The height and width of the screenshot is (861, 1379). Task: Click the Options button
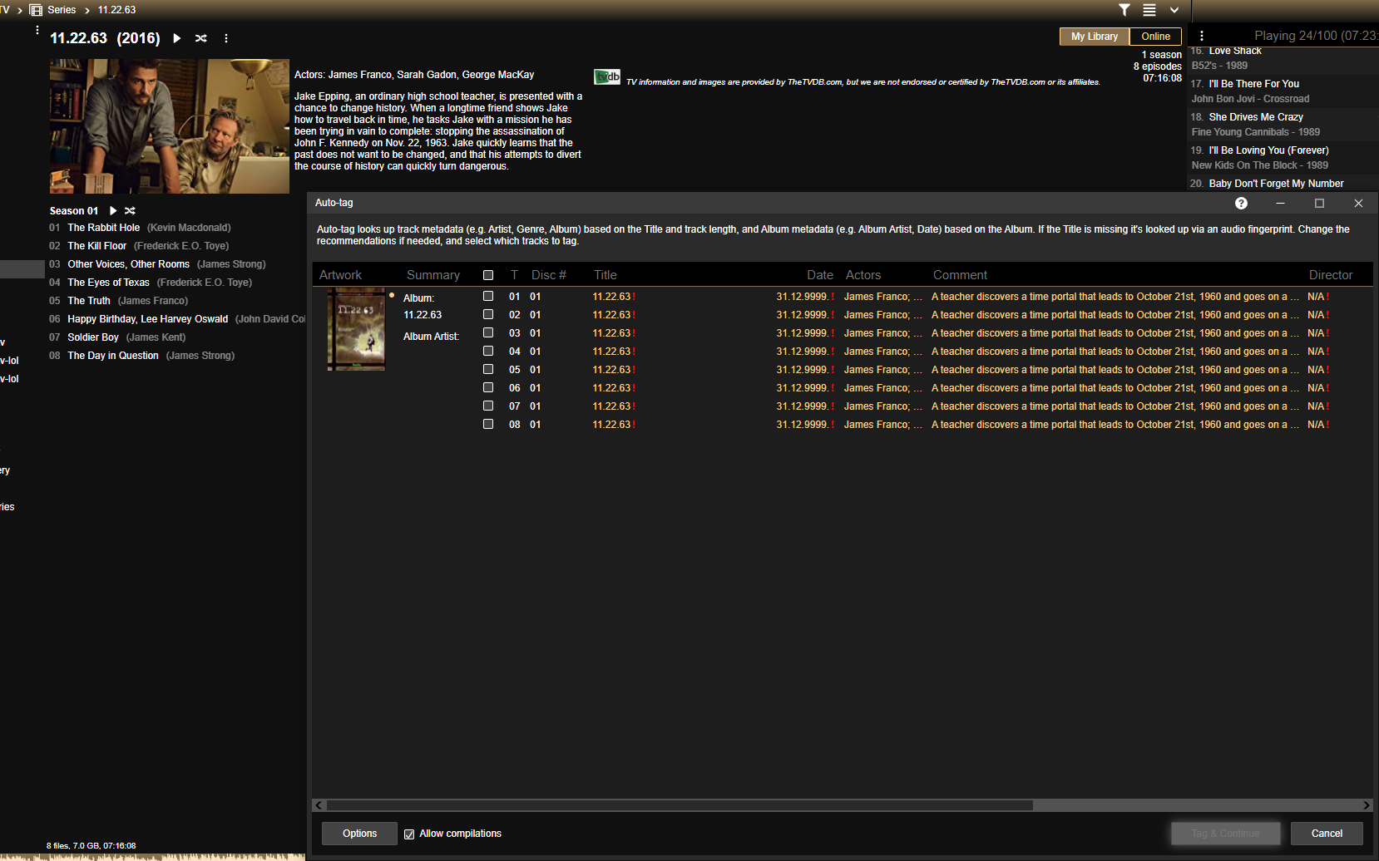click(359, 834)
